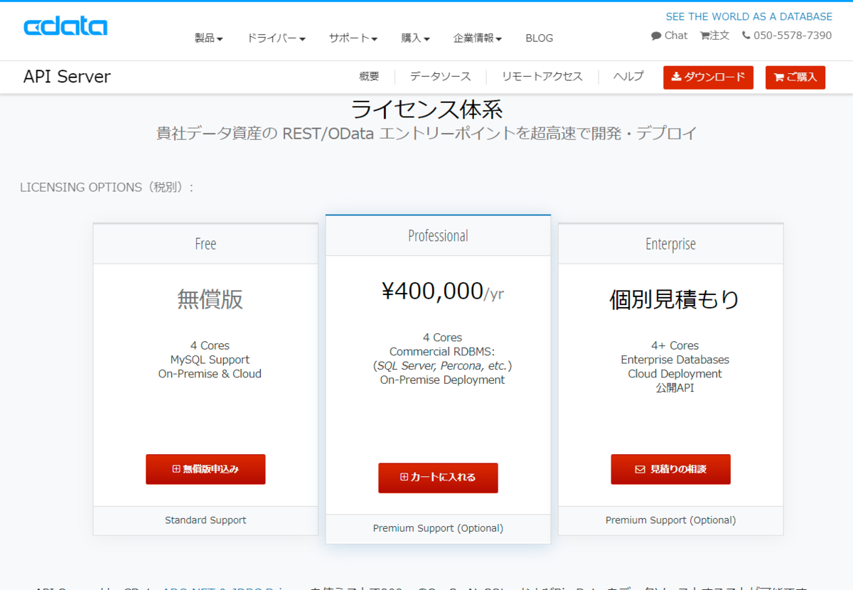This screenshot has width=853, height=590.
Task: Click the API Server title
Action: 67,77
